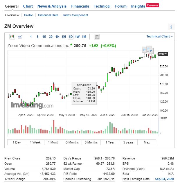Set chart interval to 1H
178x183 pixels.
click(57, 37)
